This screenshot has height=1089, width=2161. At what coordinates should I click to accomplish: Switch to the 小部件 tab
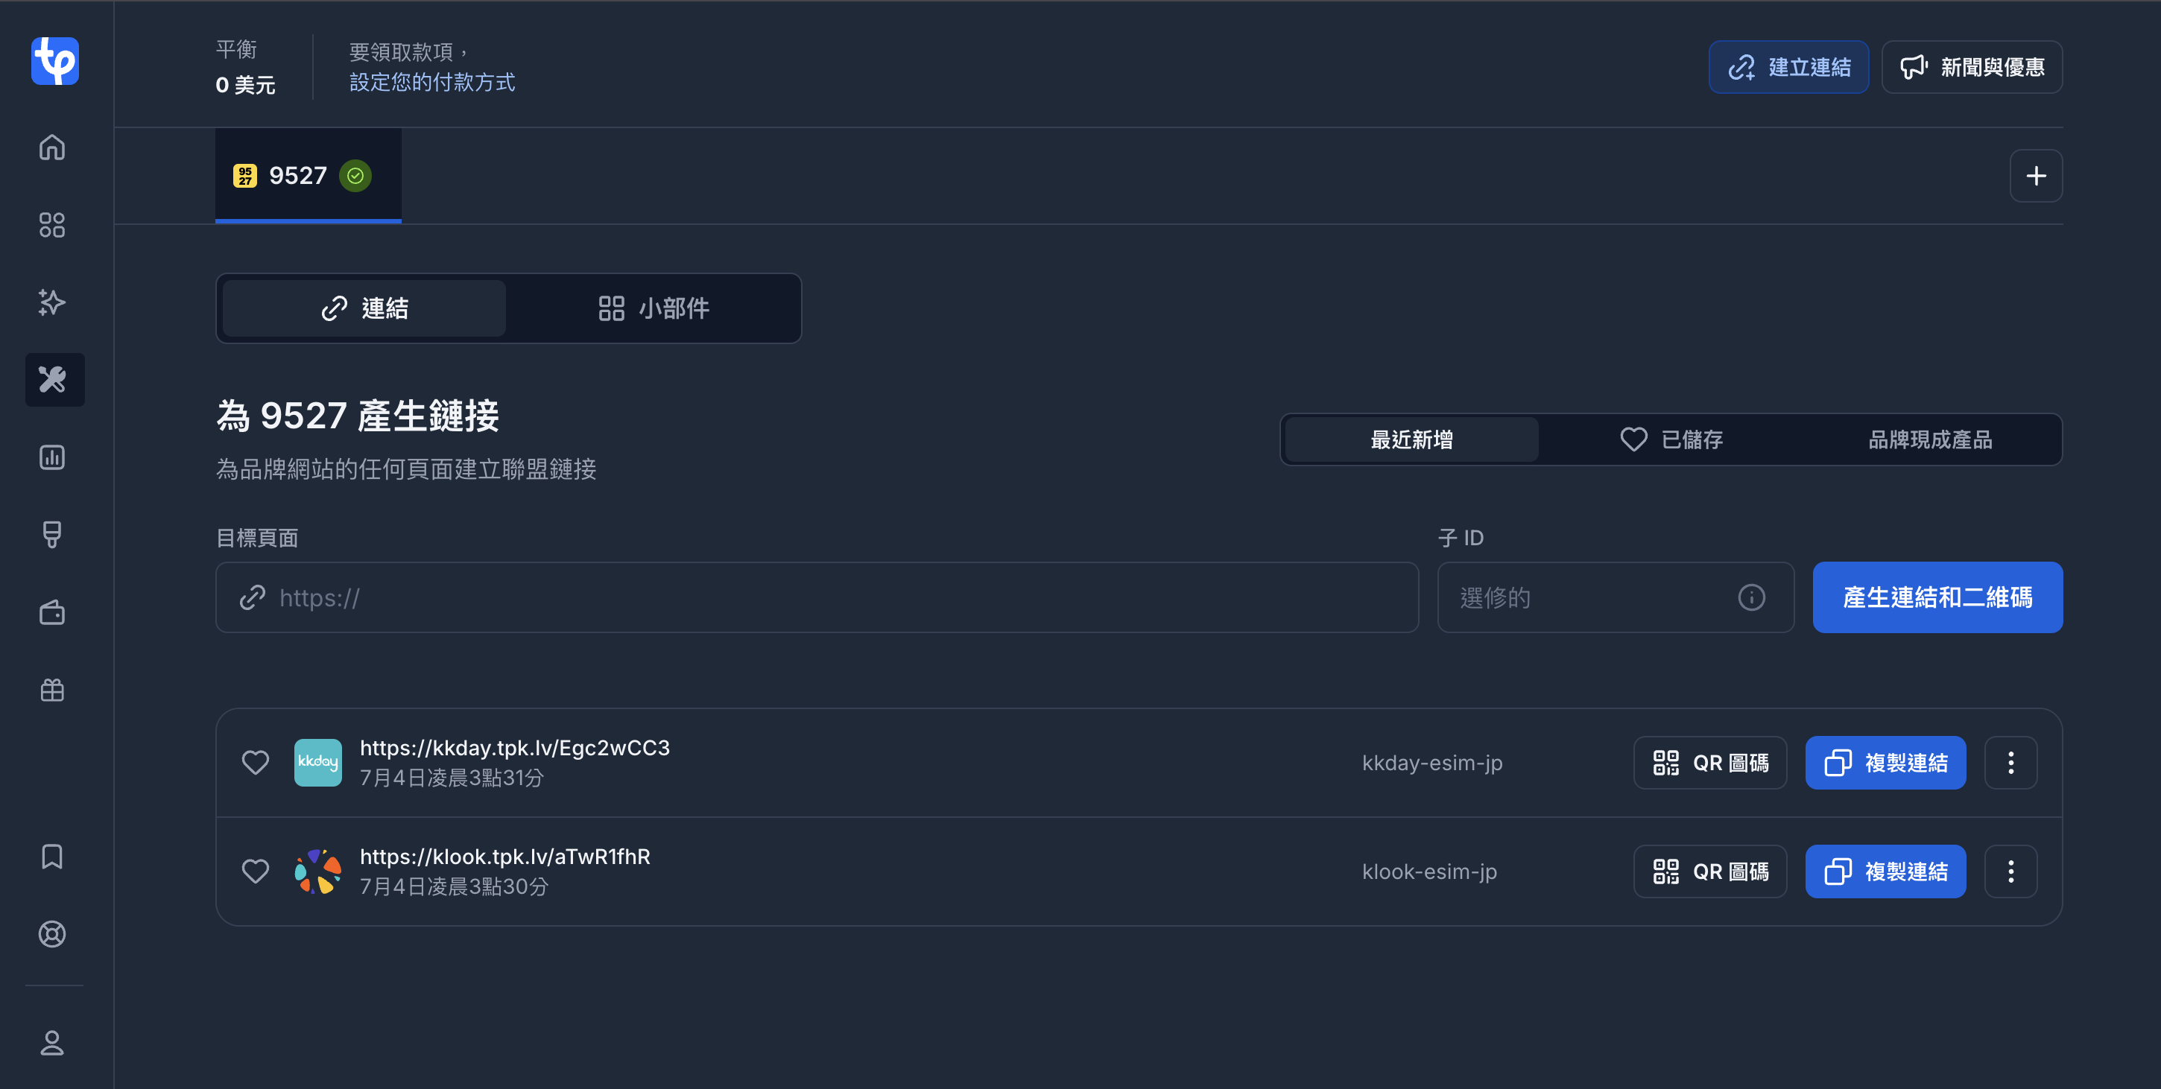click(654, 308)
